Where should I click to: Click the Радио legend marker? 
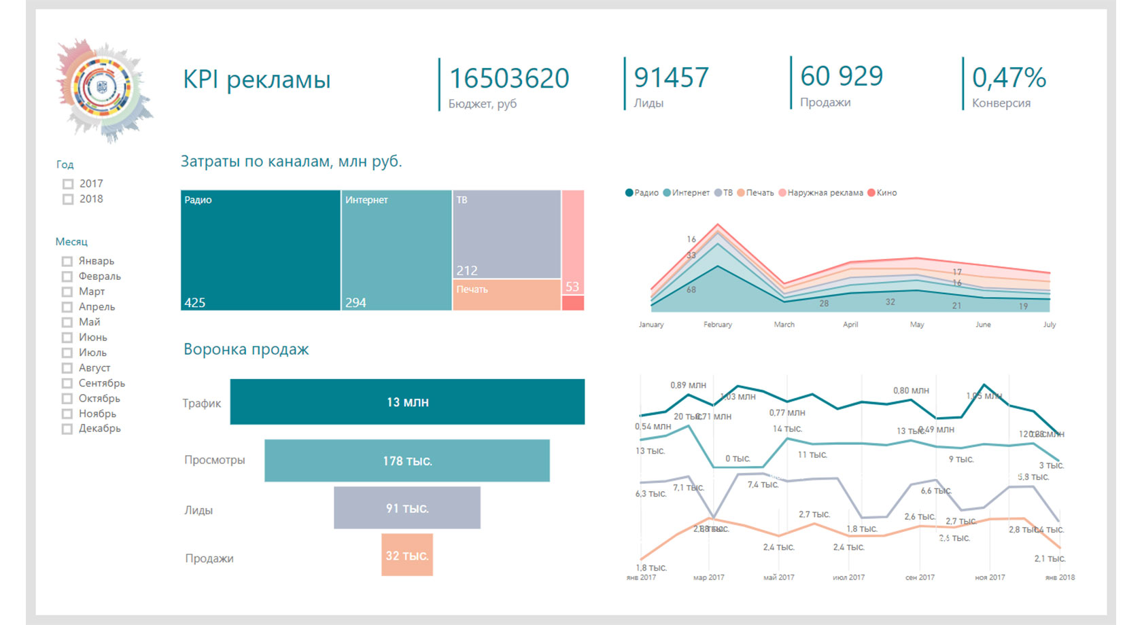coord(629,193)
